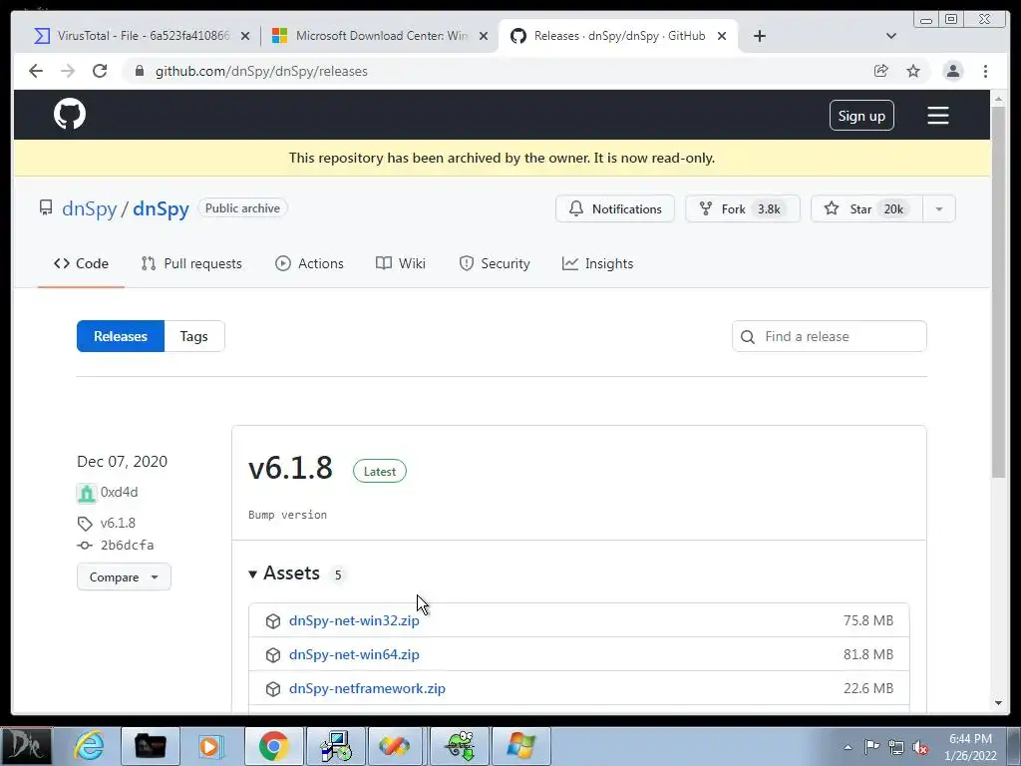This screenshot has height=766, width=1021.
Task: Switch to the Tags view
Action: point(194,336)
